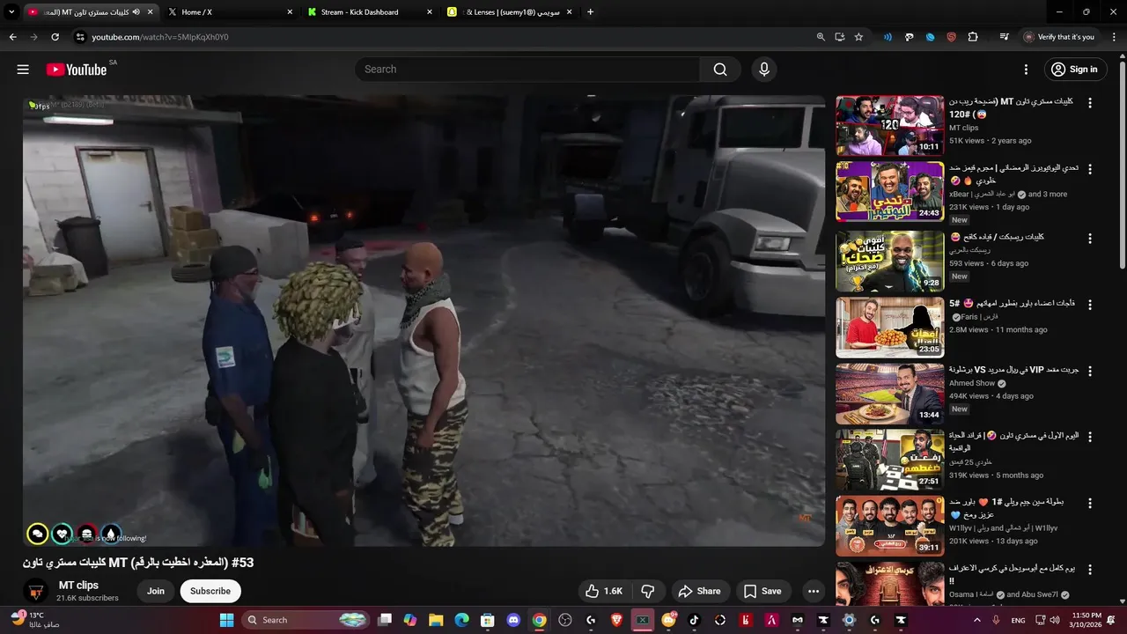The image size is (1127, 634).
Task: Focus the YouTube Search input field
Action: (527, 70)
